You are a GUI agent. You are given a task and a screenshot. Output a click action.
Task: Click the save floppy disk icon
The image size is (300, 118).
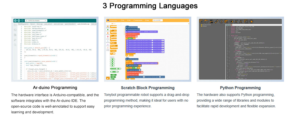[x=211, y=21]
